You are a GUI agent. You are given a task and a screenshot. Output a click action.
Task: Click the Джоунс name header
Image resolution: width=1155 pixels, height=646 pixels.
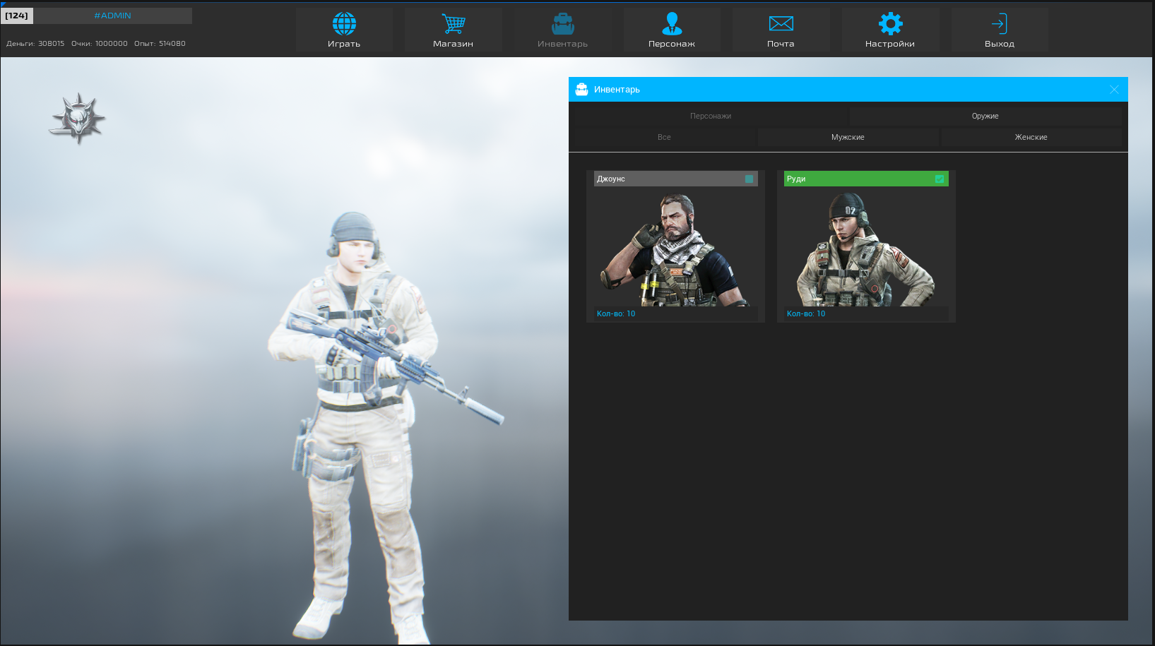(x=675, y=179)
